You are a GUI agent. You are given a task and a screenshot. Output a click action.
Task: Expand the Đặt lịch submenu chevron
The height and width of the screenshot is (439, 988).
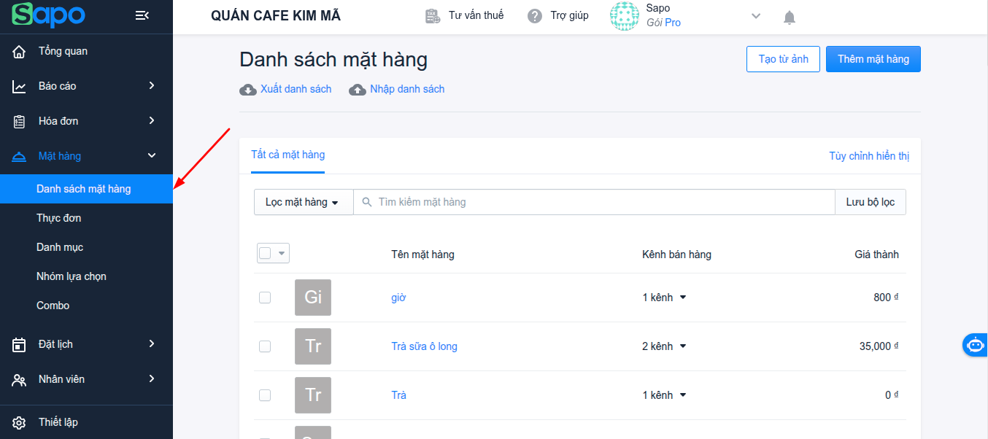[x=152, y=343]
